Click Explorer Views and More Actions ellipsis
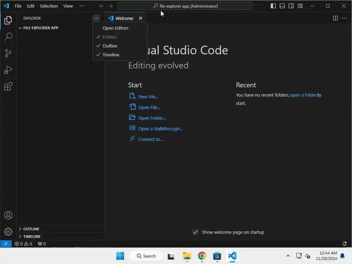Image resolution: width=352 pixels, height=264 pixels. click(x=96, y=18)
